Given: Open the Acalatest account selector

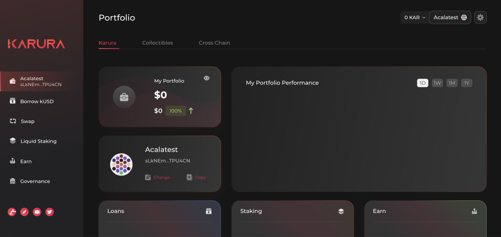Looking at the screenshot, I should click(x=450, y=18).
